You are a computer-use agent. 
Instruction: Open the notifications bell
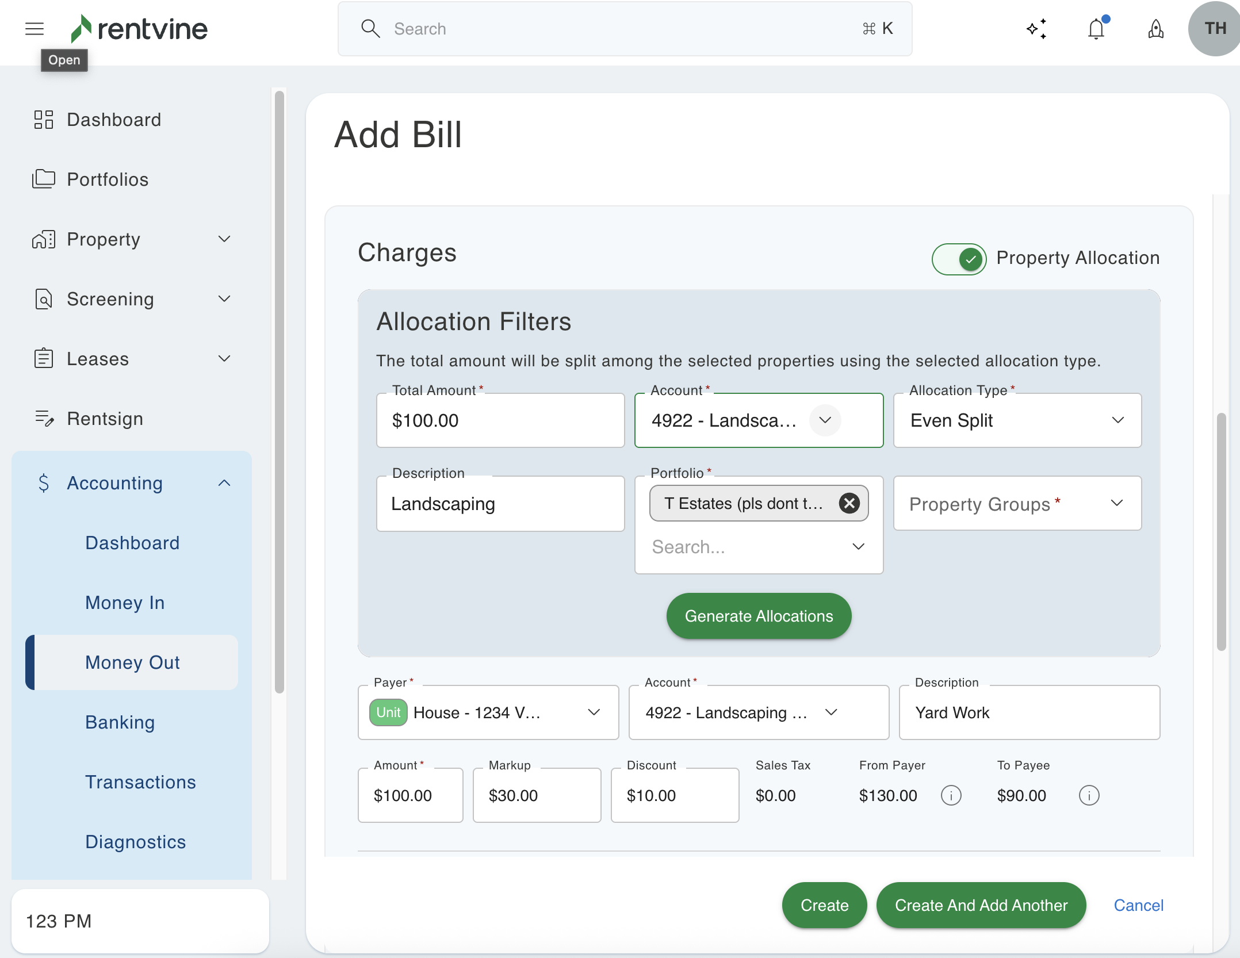pyautogui.click(x=1096, y=29)
